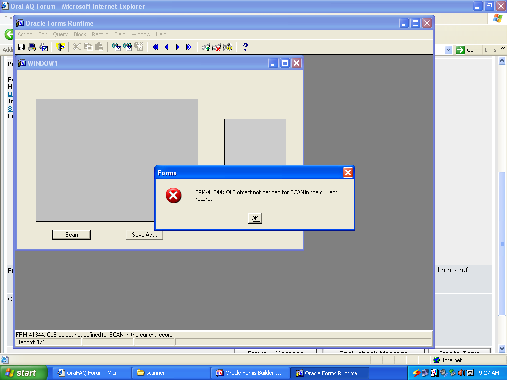The image size is (507, 380).
Task: Click the safely remove hardware tray icon
Action: pyautogui.click(x=452, y=373)
